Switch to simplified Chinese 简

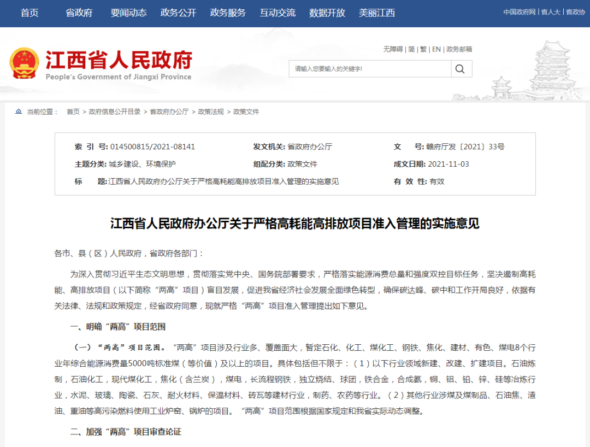click(412, 49)
